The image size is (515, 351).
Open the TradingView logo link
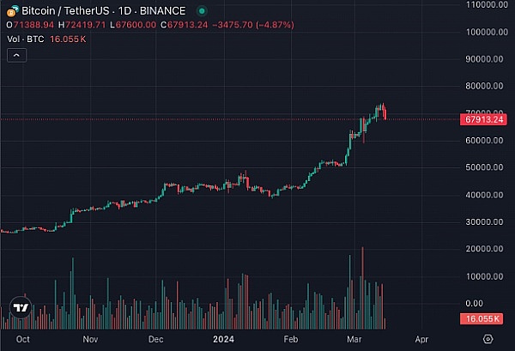coord(21,310)
